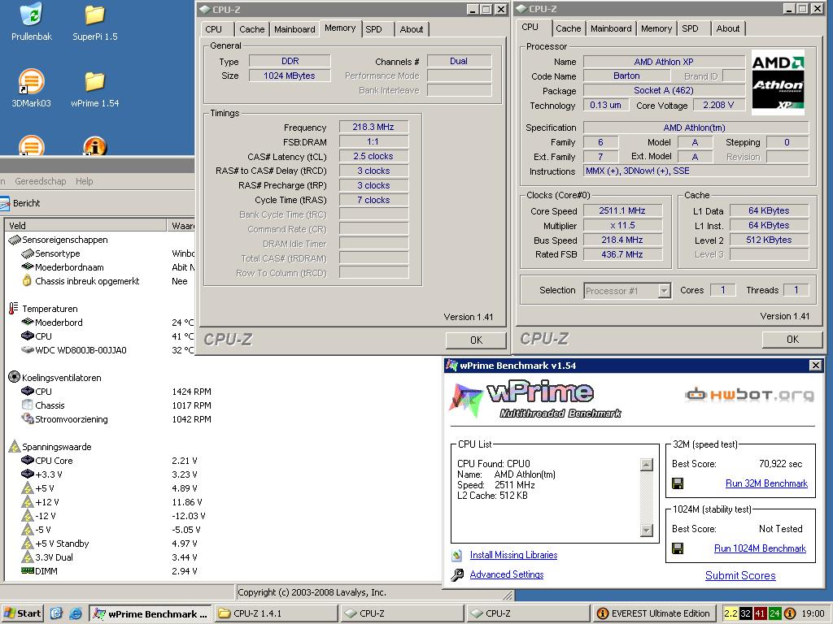Select the Sensoreigenschappen section icon

(x=15, y=240)
